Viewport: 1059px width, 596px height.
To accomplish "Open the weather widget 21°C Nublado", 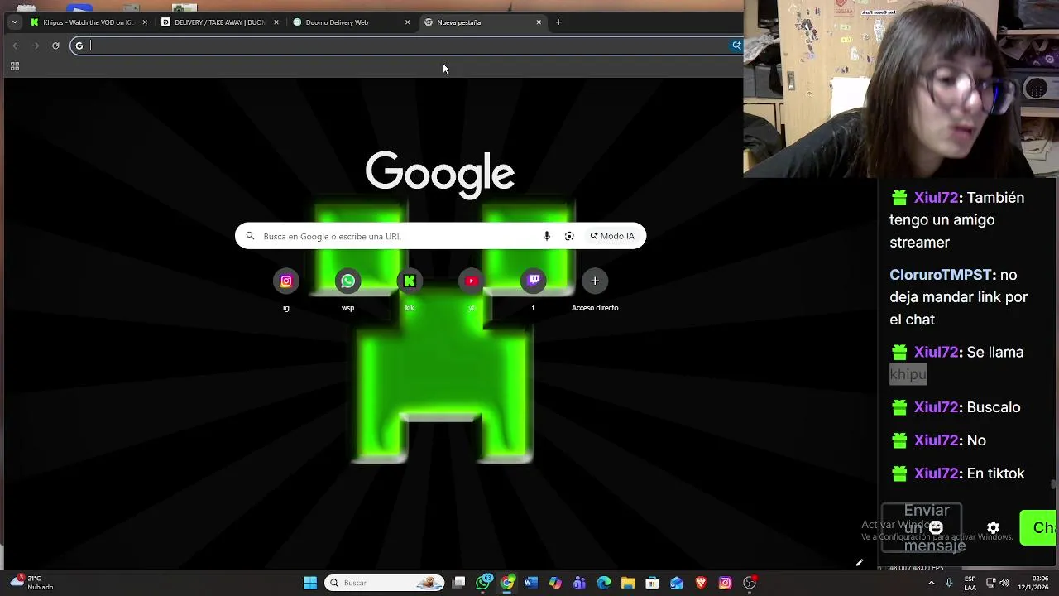I will (x=31, y=583).
